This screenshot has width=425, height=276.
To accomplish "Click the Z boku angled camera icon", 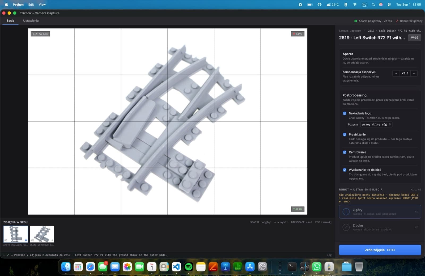I will click(346, 227).
